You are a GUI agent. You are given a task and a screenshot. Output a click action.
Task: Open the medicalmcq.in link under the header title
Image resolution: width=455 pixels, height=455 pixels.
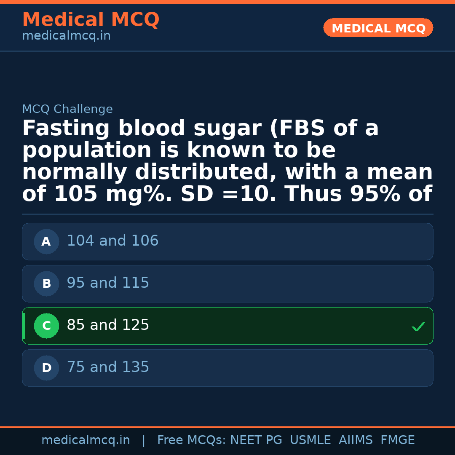coord(66,36)
